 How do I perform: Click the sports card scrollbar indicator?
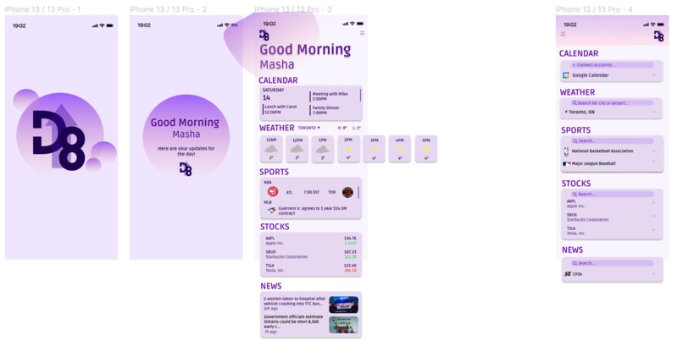(x=358, y=192)
